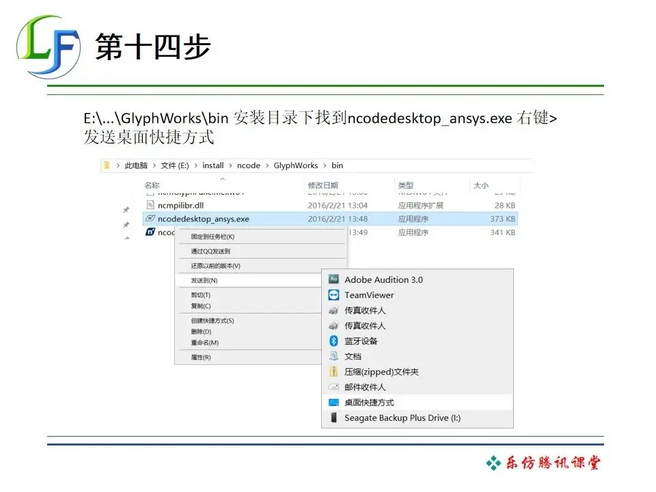Sort by the 修改日期 column header
The image size is (656, 492).
(x=323, y=185)
